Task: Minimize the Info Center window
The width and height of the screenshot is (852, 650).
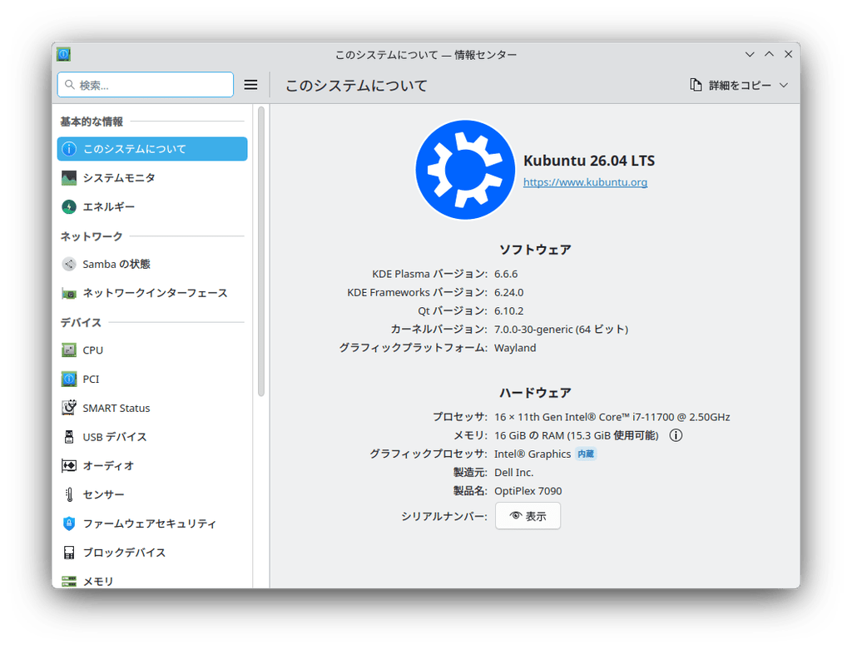Action: [x=750, y=54]
